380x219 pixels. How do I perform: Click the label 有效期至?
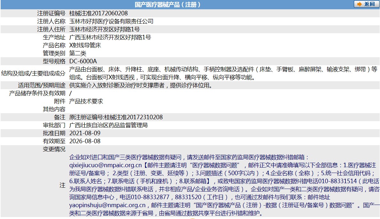54,141
